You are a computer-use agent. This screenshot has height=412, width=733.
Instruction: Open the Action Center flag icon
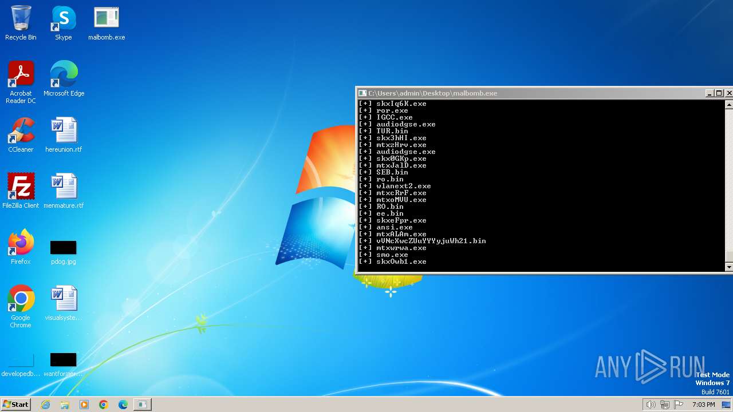(x=679, y=405)
